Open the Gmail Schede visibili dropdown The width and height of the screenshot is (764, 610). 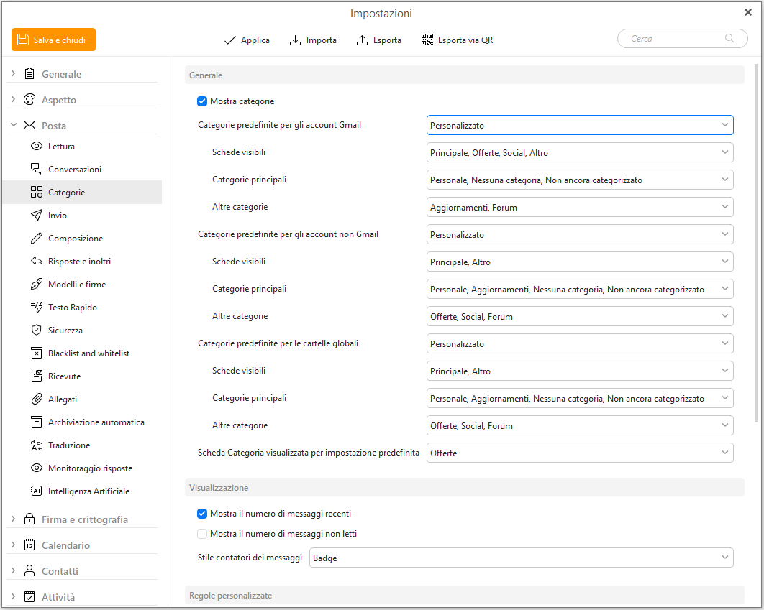[580, 152]
